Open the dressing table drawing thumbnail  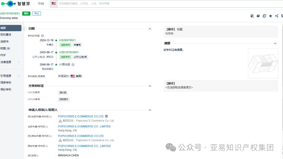[263, 63]
